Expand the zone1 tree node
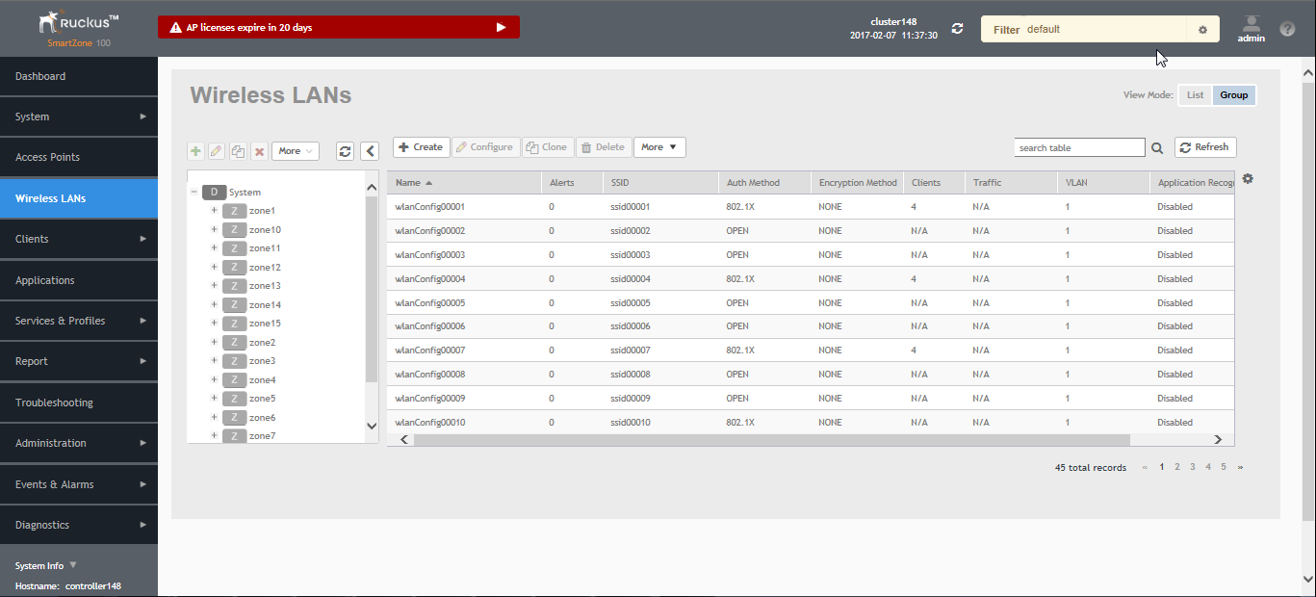This screenshot has width=1316, height=597. pyautogui.click(x=214, y=210)
